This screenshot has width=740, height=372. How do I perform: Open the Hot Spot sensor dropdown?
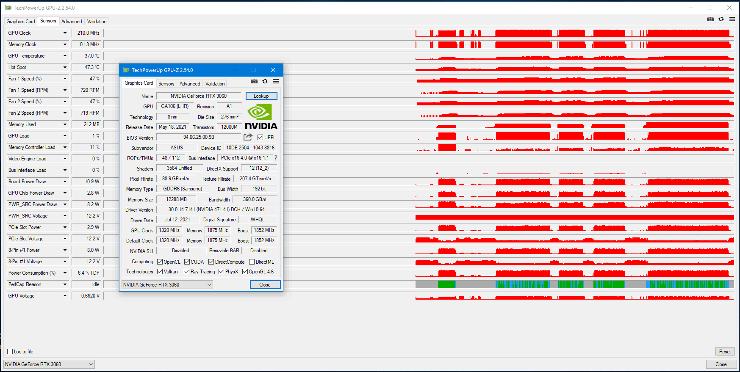[x=65, y=67]
